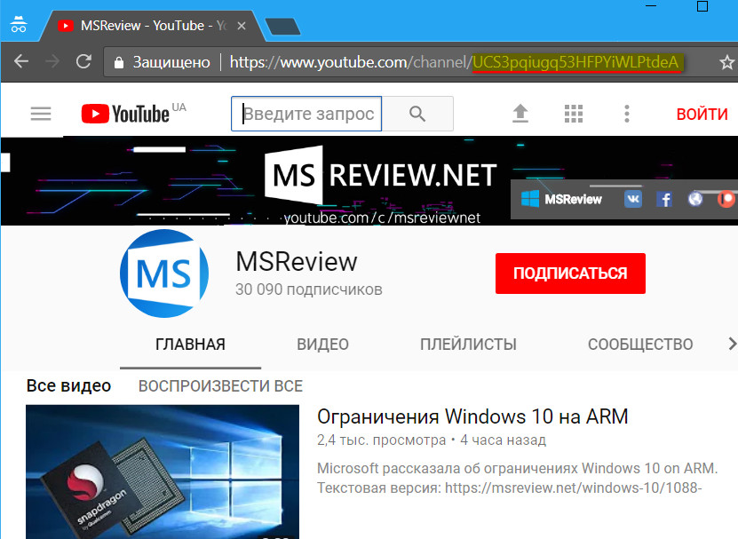Screen dimensions: 738x539
Task: Focus the 'Введите запрос' search field
Action: 306,114
